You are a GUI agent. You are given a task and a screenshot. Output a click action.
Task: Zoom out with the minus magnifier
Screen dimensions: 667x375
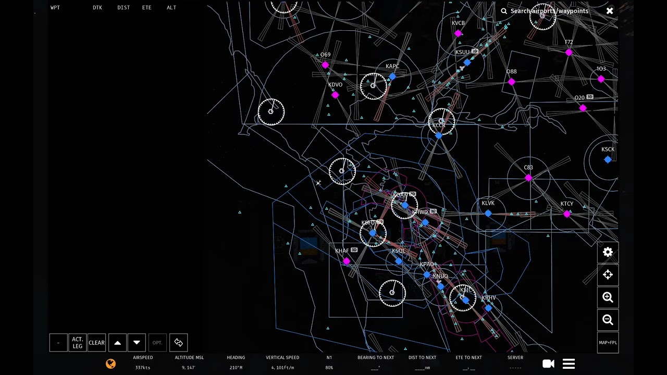pos(608,320)
